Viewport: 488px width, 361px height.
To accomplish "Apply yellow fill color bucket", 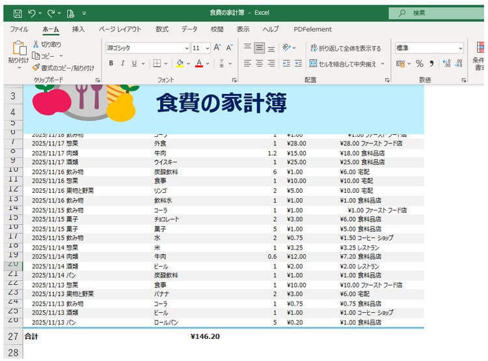I will (180, 64).
